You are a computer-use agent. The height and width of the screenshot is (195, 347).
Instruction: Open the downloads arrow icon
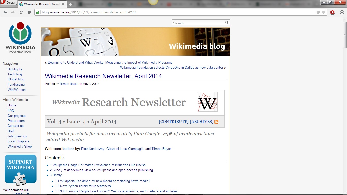tap(342, 12)
